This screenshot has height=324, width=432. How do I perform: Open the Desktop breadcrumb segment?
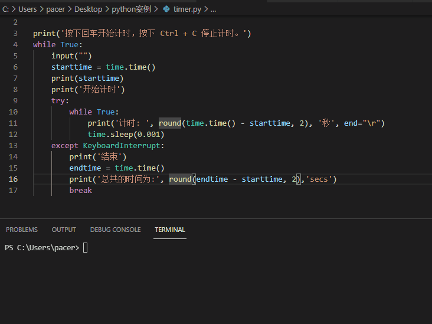tap(88, 9)
